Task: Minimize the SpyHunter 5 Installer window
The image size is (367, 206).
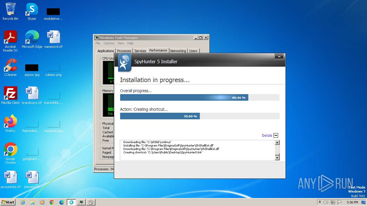Action: click(279, 57)
